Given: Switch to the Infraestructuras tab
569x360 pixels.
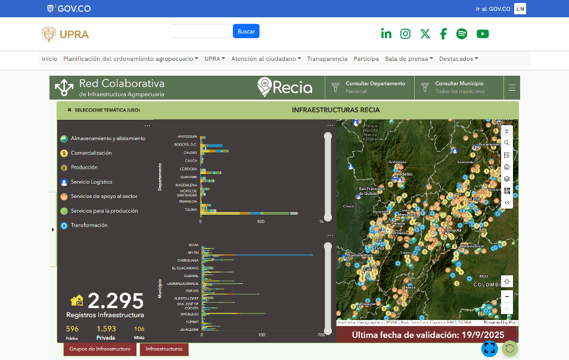Looking at the screenshot, I should point(164,349).
